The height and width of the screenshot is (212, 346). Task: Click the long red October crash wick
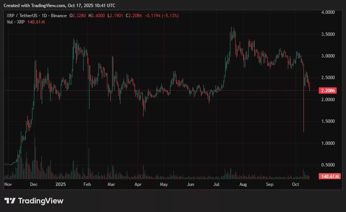tap(304, 112)
